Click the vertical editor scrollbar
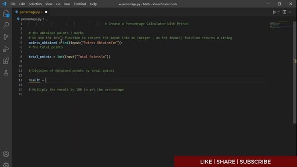Image resolution: width=297 pixels, height=167 pixels. [x=295, y=73]
